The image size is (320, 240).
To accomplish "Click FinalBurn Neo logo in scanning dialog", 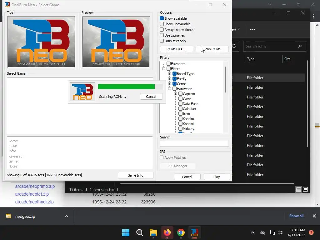I will (x=82, y=92).
